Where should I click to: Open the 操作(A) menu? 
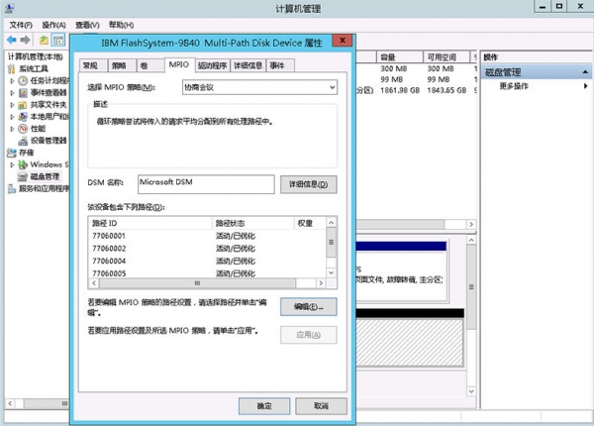click(53, 25)
